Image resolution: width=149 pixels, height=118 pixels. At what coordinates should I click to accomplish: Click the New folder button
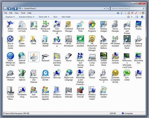coord(66,17)
